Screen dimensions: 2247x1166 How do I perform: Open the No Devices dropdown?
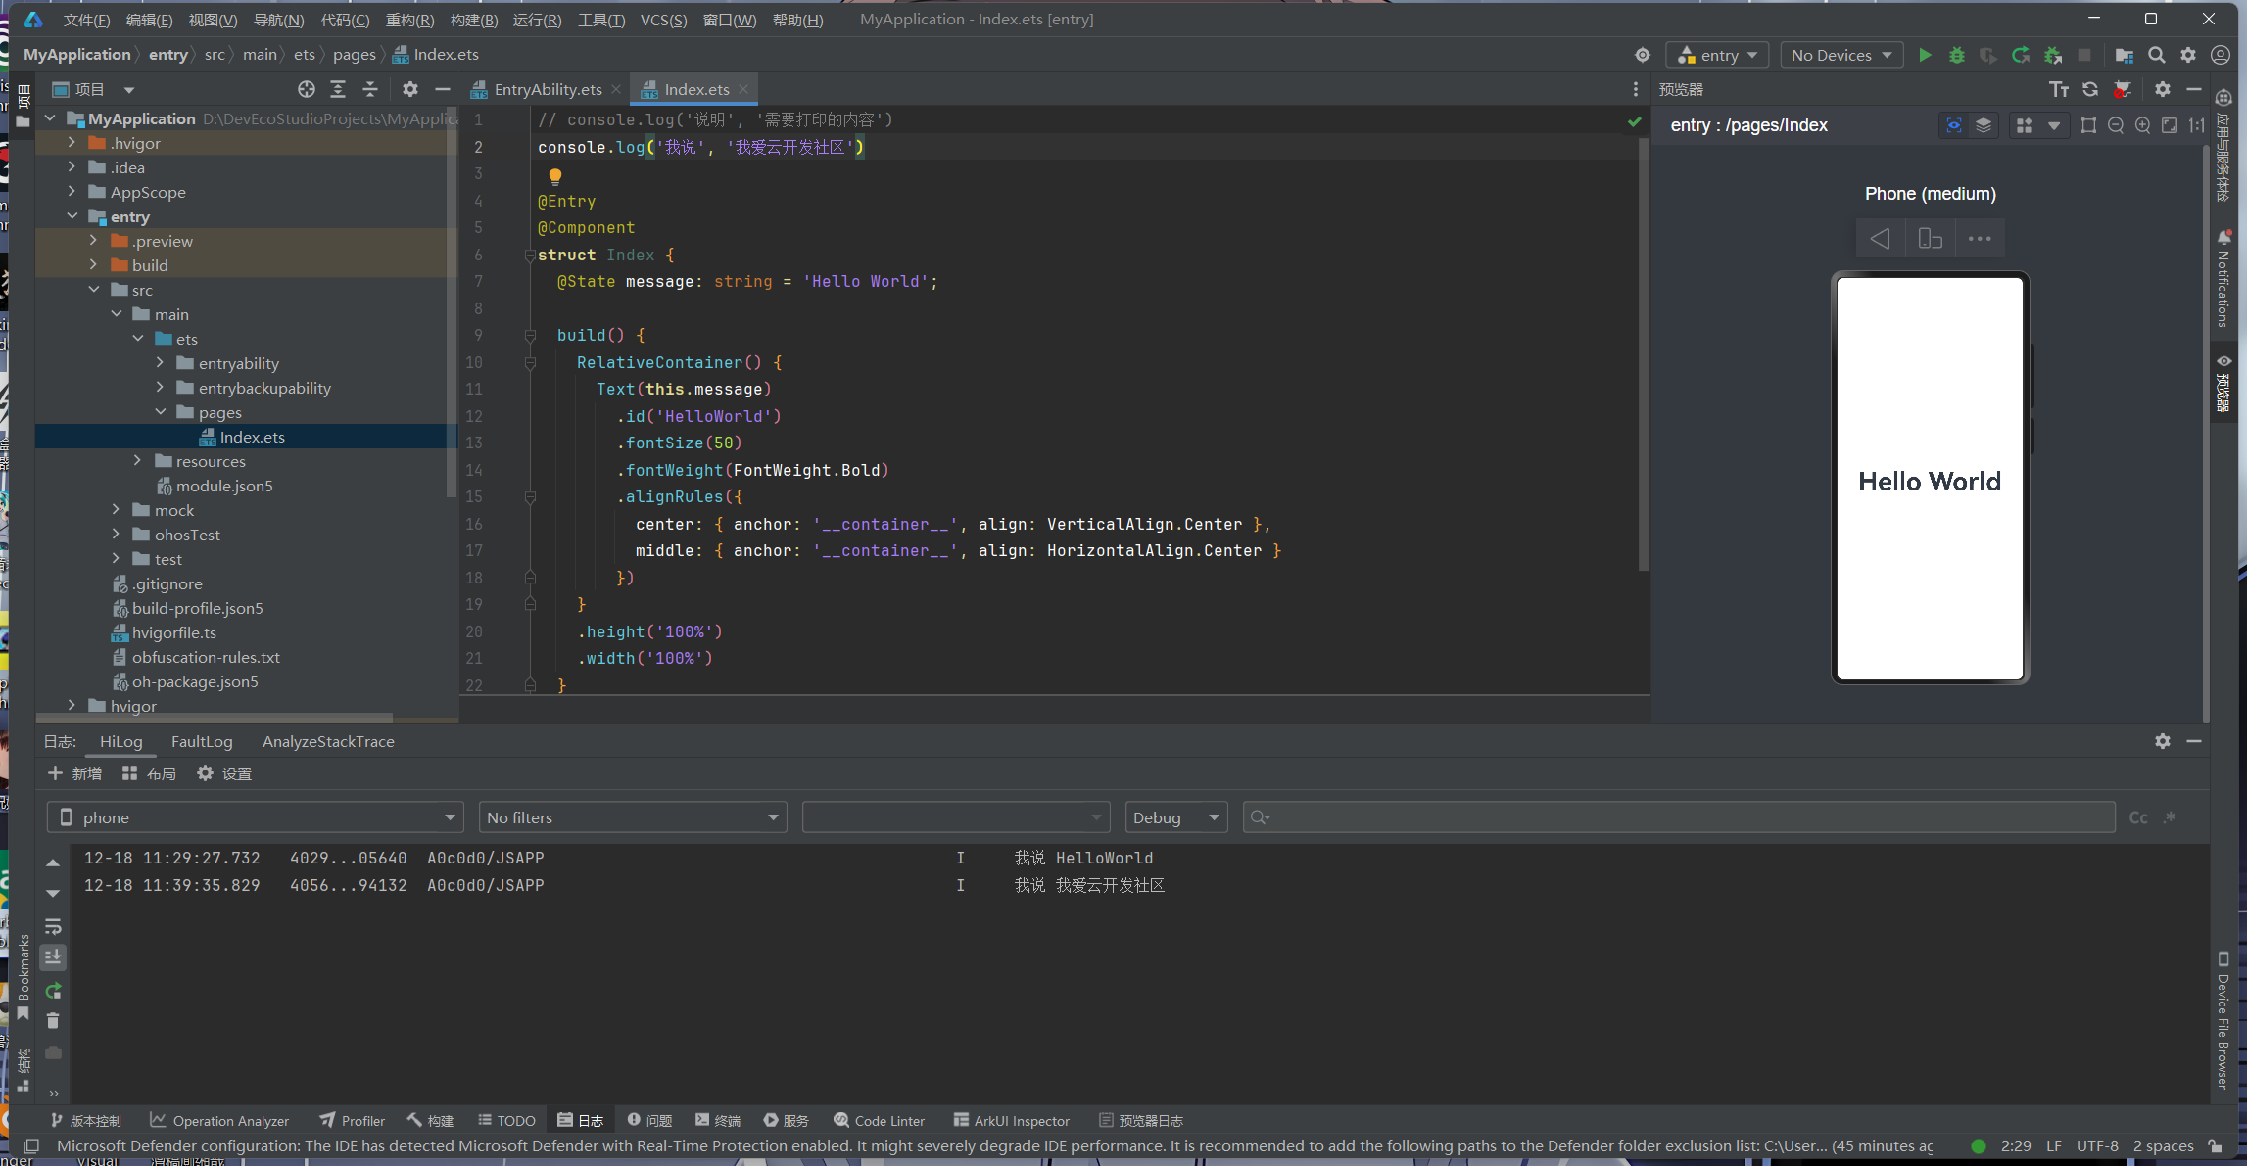[x=1841, y=55]
